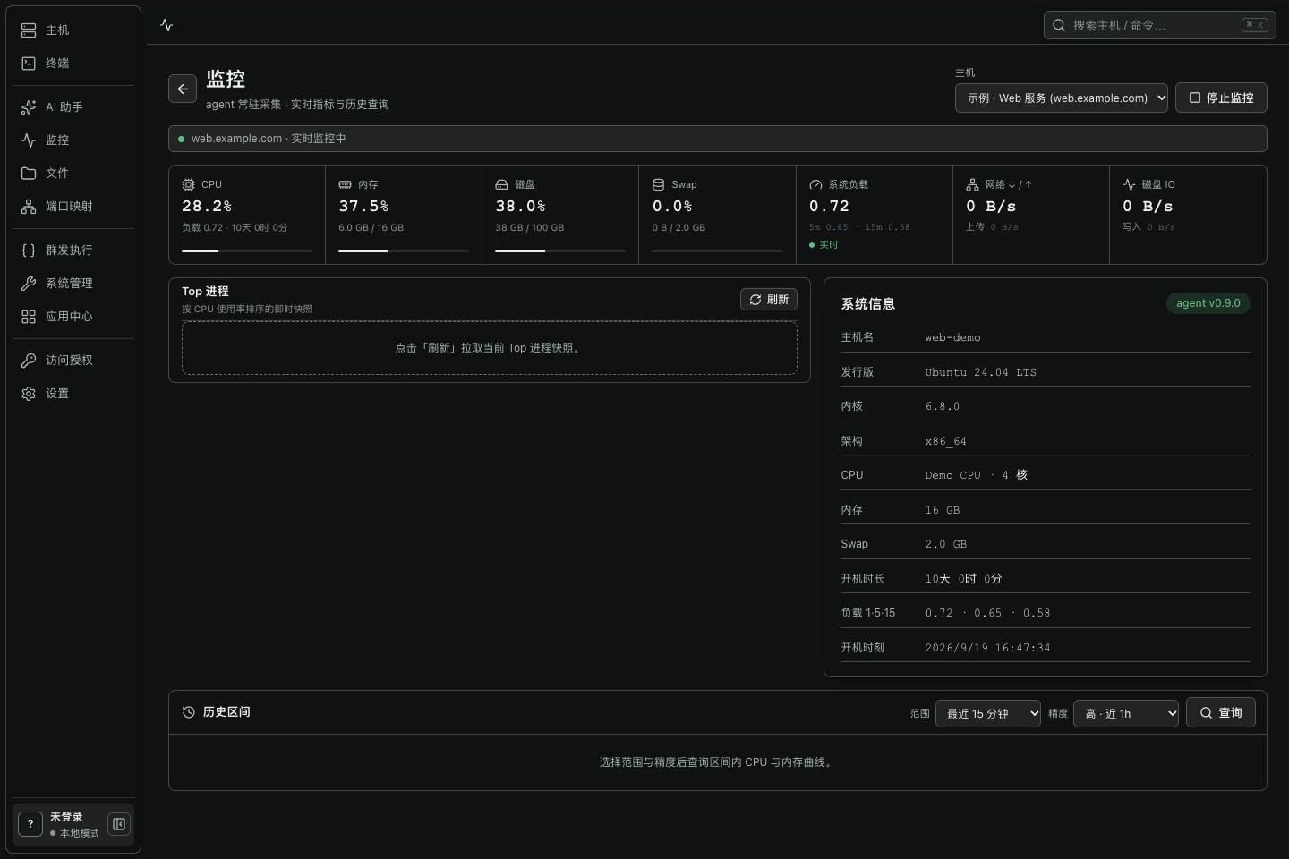Click the search magnifier icon in top bar
Image resolution: width=1289 pixels, height=859 pixels.
point(1059,25)
